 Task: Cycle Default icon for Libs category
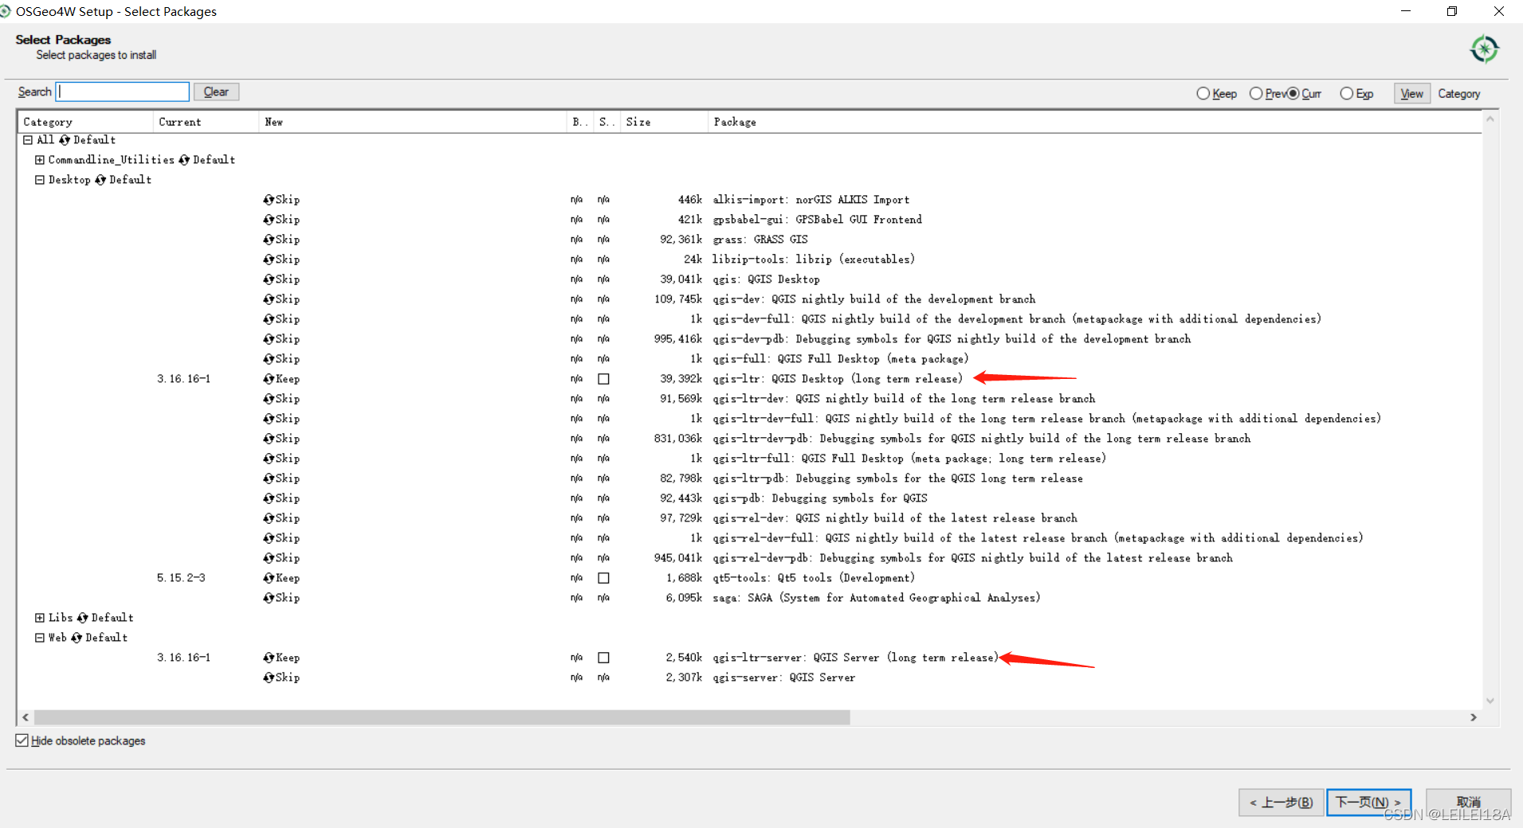tap(82, 618)
